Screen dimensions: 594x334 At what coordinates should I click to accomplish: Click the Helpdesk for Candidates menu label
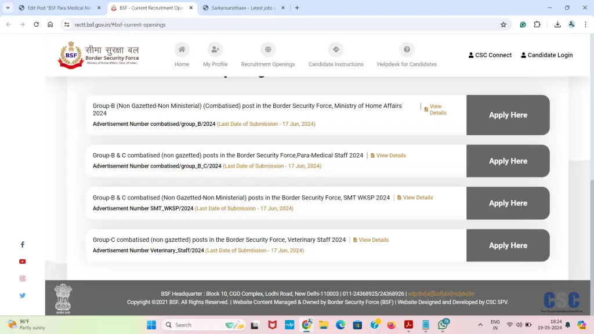click(x=407, y=64)
